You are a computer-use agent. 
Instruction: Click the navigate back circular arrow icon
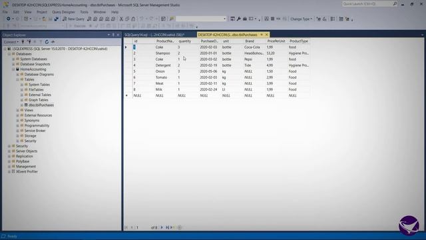click(9, 19)
